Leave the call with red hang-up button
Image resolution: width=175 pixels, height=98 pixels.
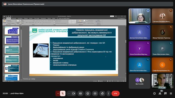115,93
